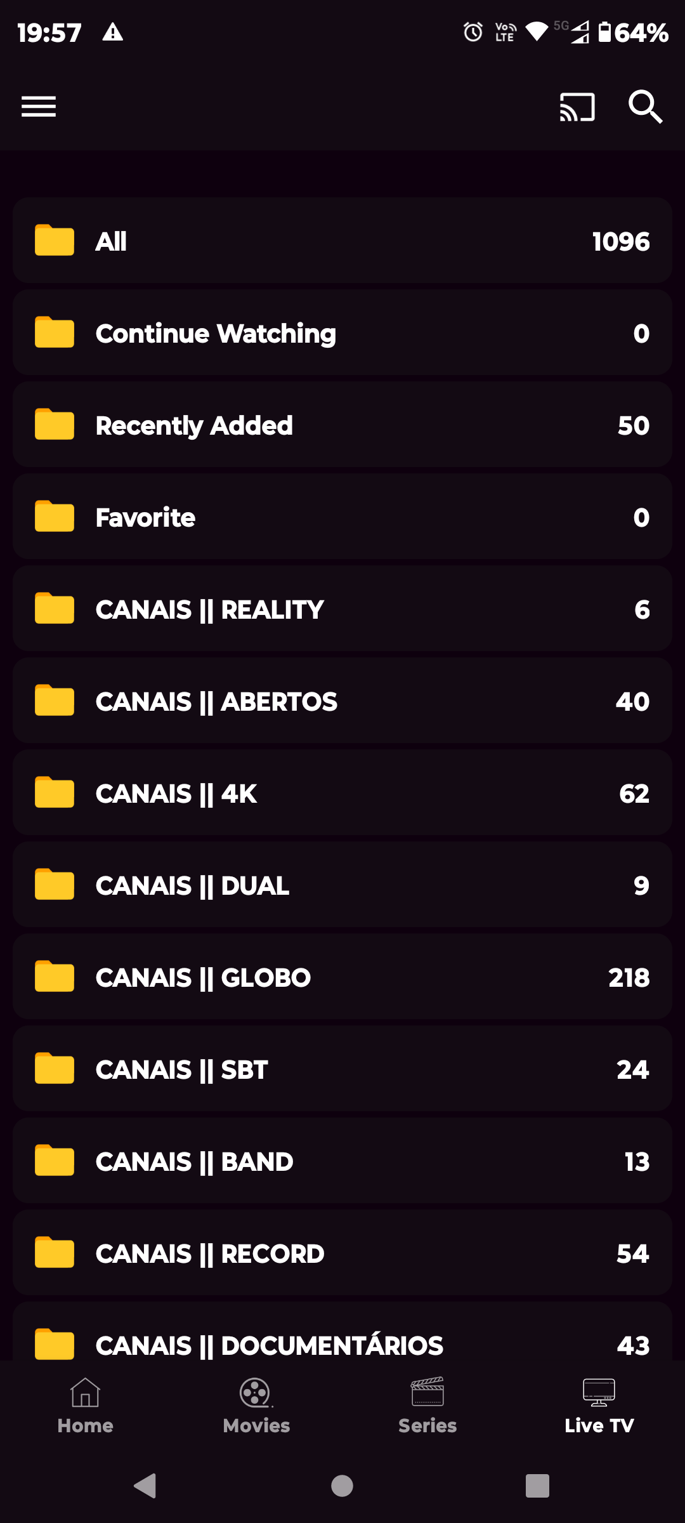
Task: Open the All channels folder
Action: coord(342,241)
